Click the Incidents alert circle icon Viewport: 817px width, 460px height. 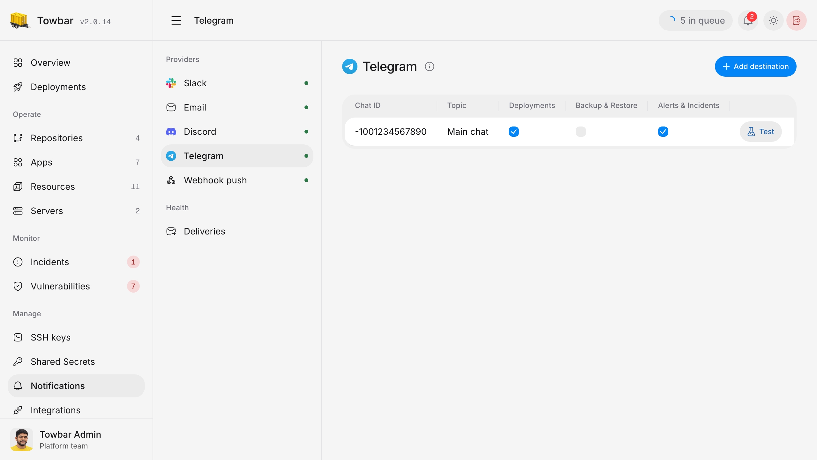[18, 262]
